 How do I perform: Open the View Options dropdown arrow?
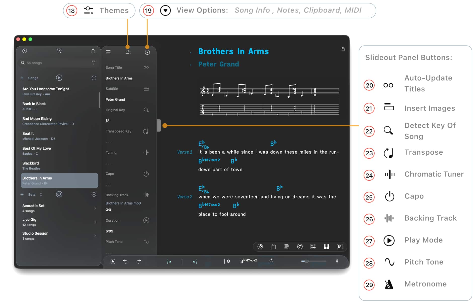tap(147, 52)
